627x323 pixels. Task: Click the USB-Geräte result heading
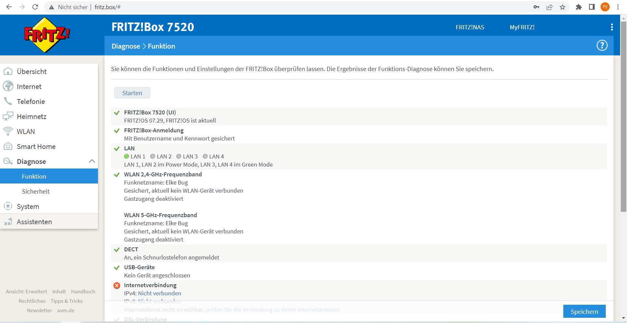click(139, 267)
